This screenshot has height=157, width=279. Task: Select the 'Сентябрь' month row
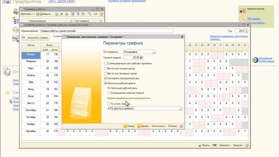pos(31,111)
